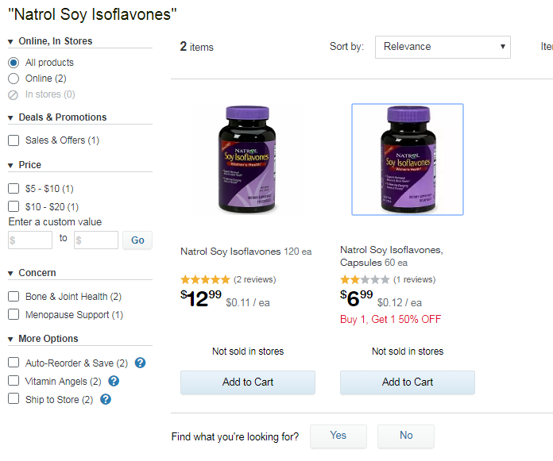The height and width of the screenshot is (461, 553).
Task: Collapse the Online, In Stores section
Action: (11, 41)
